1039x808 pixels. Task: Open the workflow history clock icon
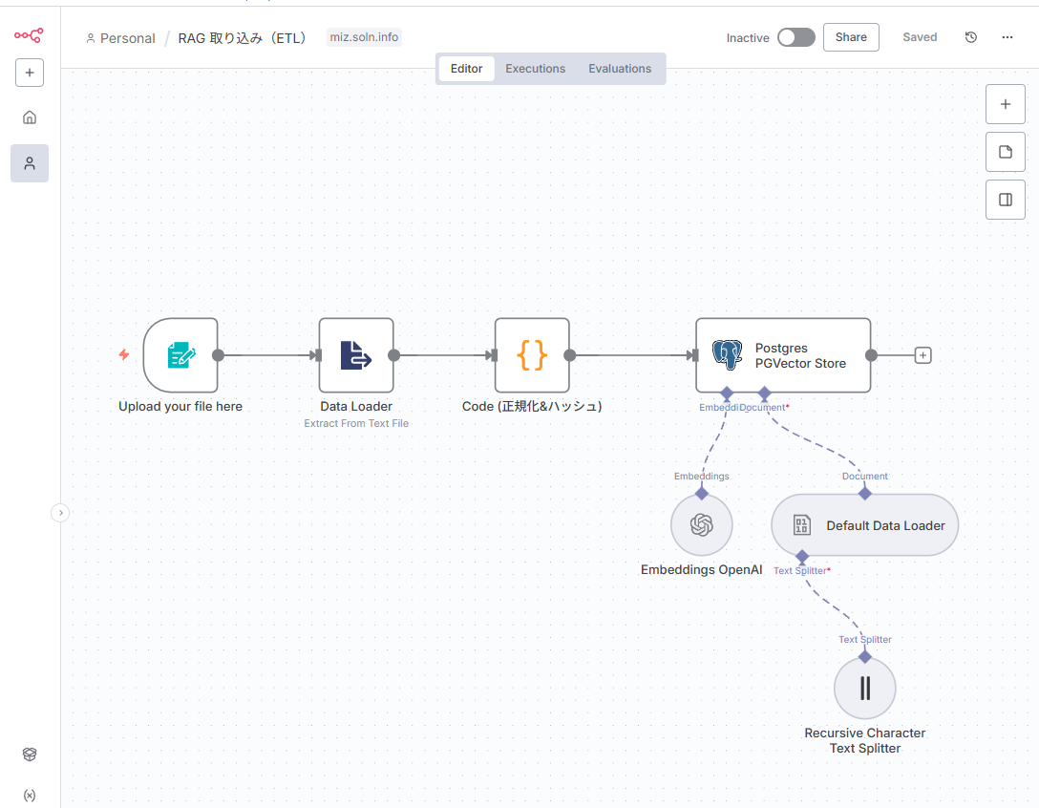coord(971,37)
